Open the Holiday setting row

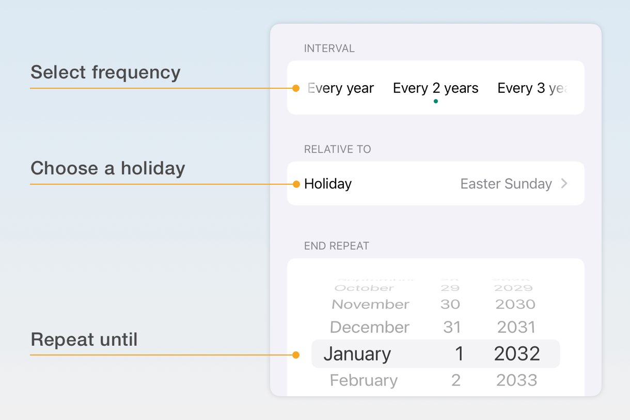[435, 183]
